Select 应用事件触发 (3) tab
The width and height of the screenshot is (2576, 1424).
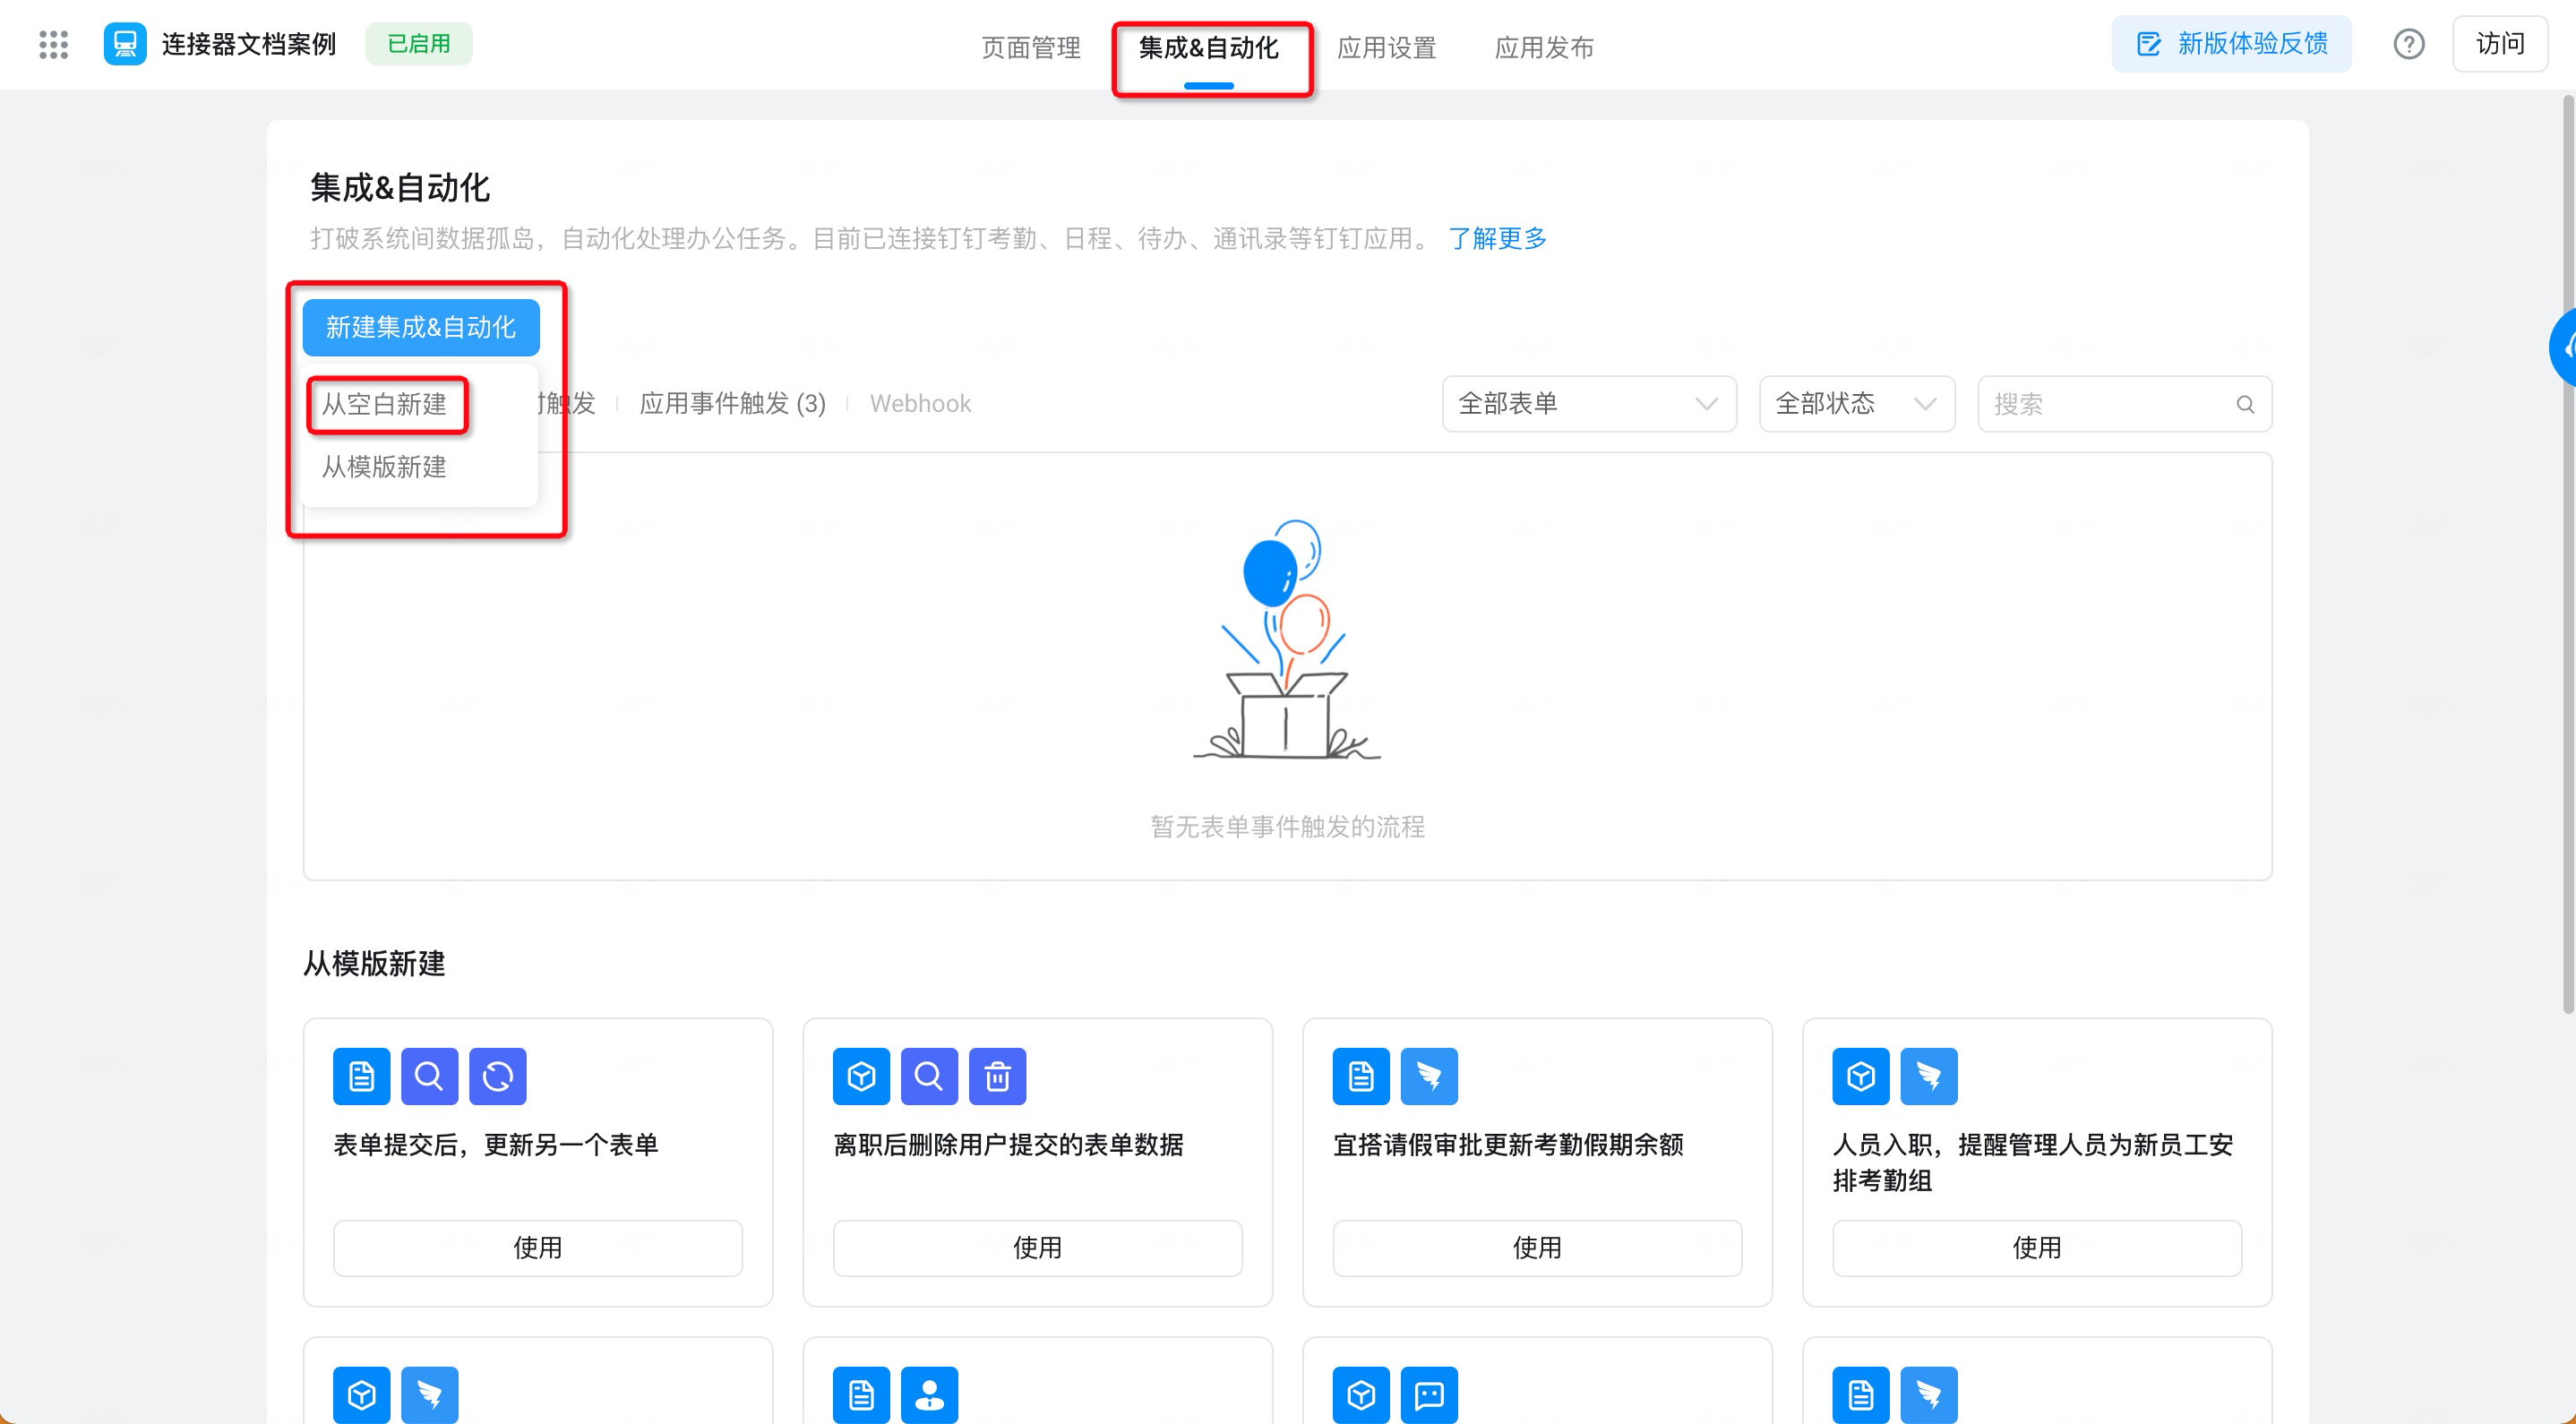point(732,403)
